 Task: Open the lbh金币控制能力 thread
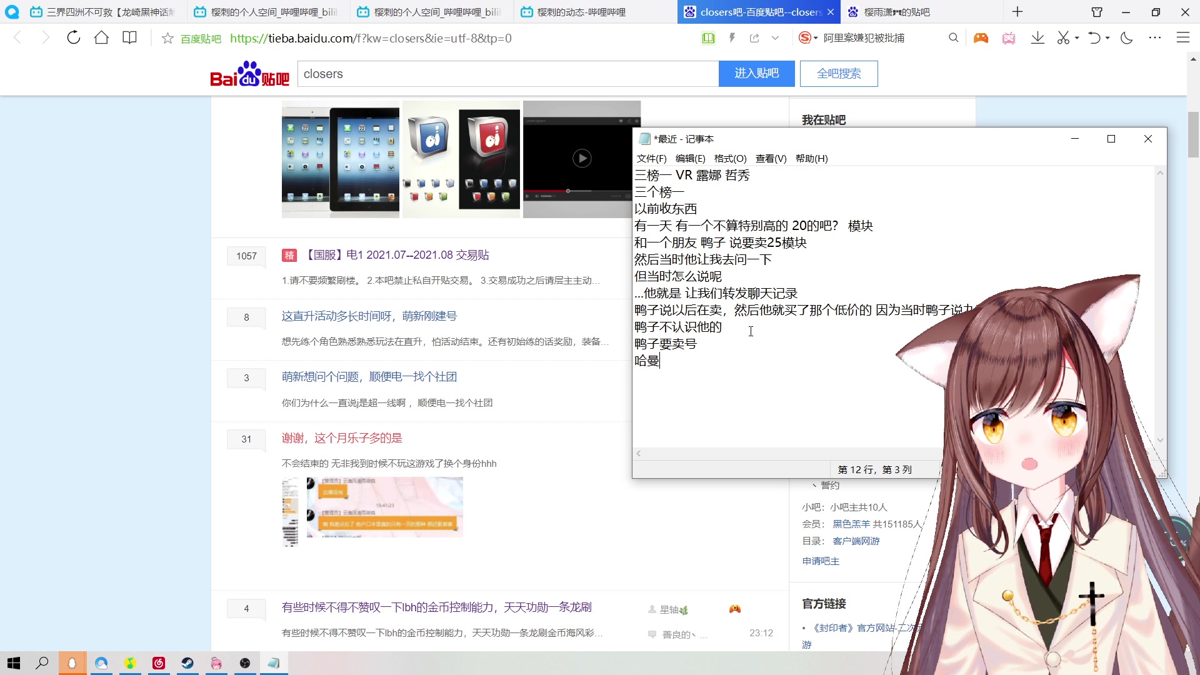point(436,607)
